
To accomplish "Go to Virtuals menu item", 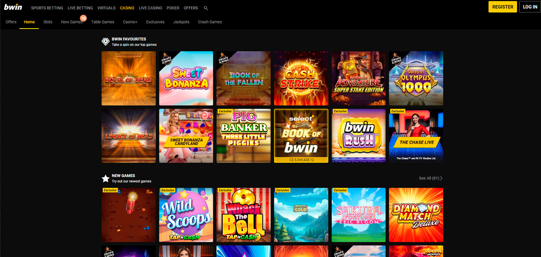I will click(x=107, y=8).
